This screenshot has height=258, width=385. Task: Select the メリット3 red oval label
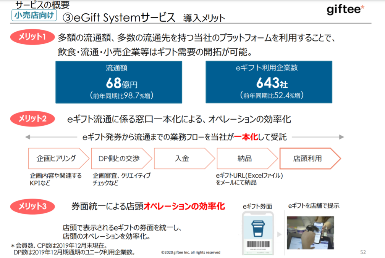(32, 206)
